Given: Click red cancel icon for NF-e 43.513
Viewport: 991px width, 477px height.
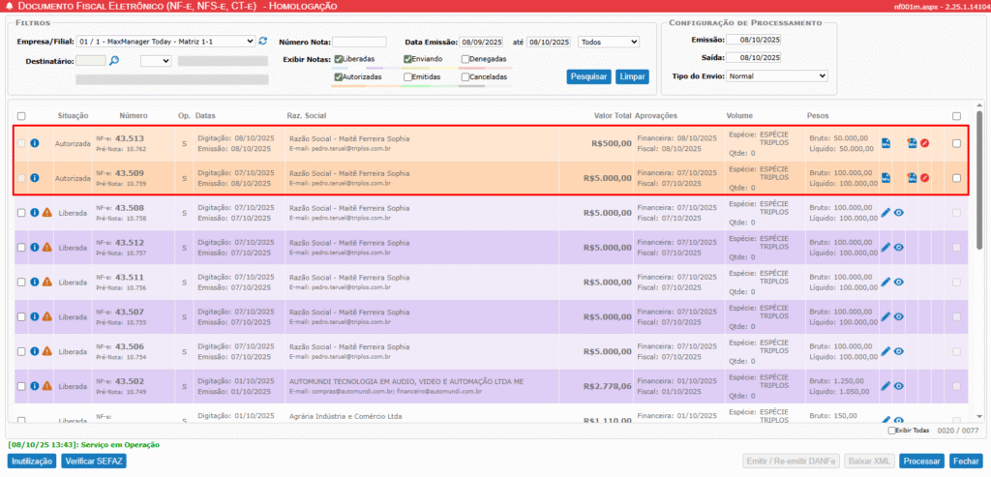Looking at the screenshot, I should point(925,143).
